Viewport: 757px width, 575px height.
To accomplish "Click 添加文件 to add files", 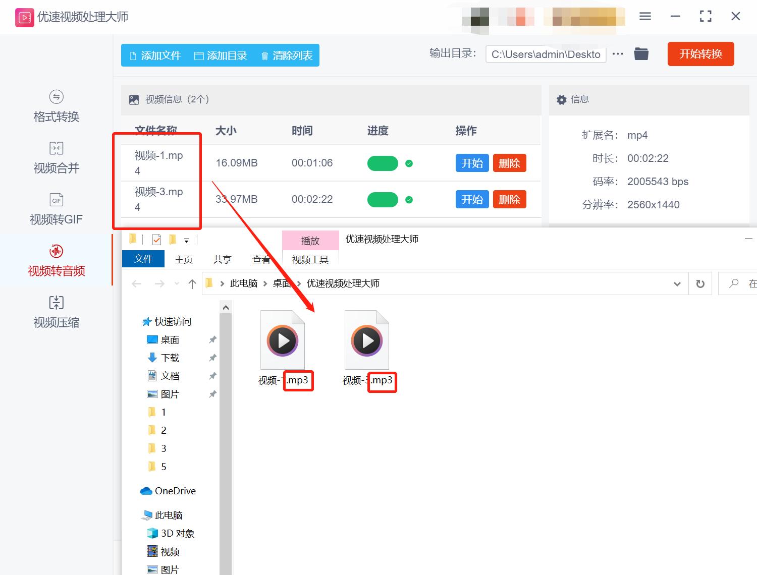I will [x=154, y=55].
